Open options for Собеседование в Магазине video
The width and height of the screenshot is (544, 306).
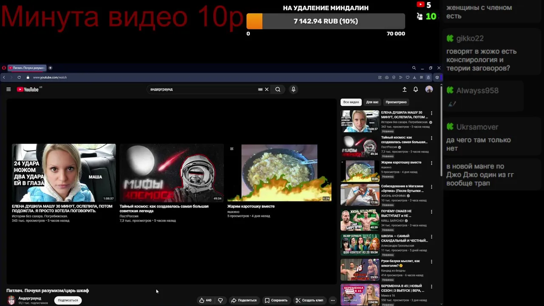point(431,187)
